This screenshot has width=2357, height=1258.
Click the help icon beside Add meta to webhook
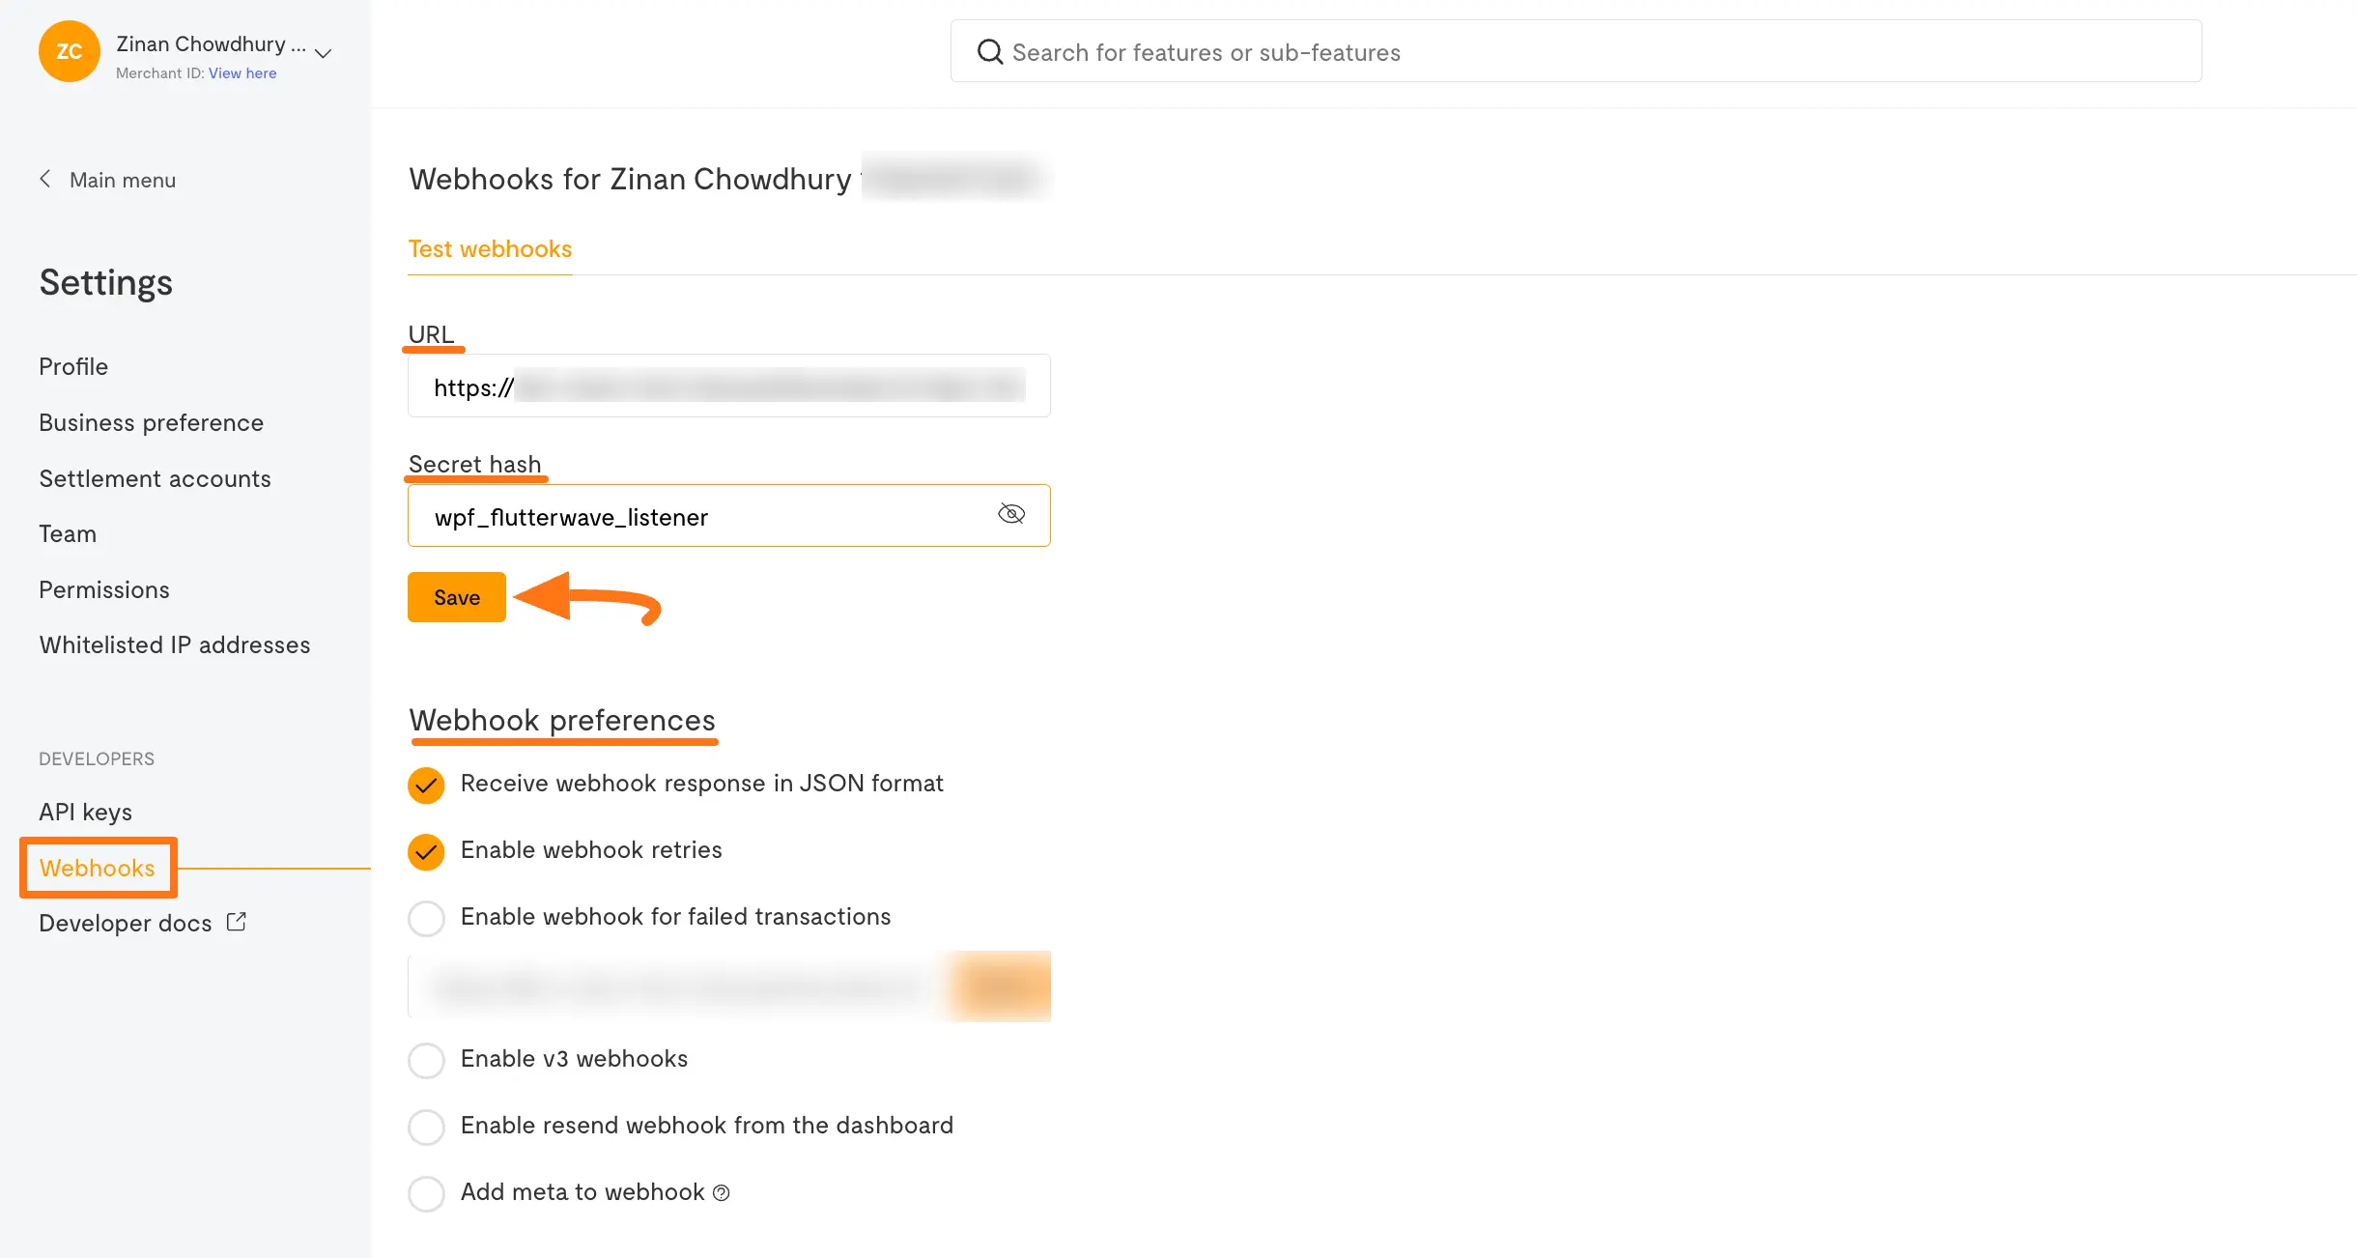pos(720,1193)
